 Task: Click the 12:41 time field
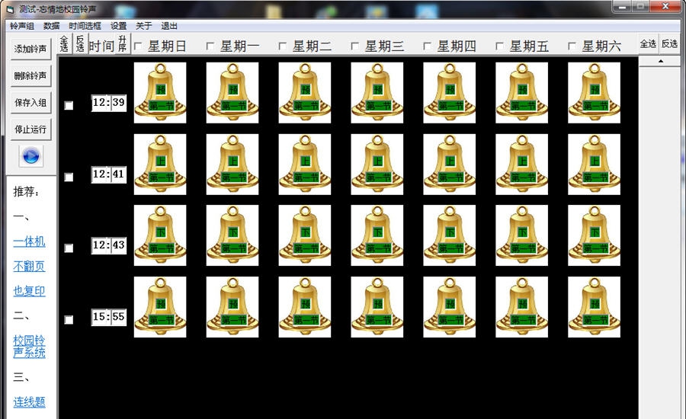click(x=109, y=174)
